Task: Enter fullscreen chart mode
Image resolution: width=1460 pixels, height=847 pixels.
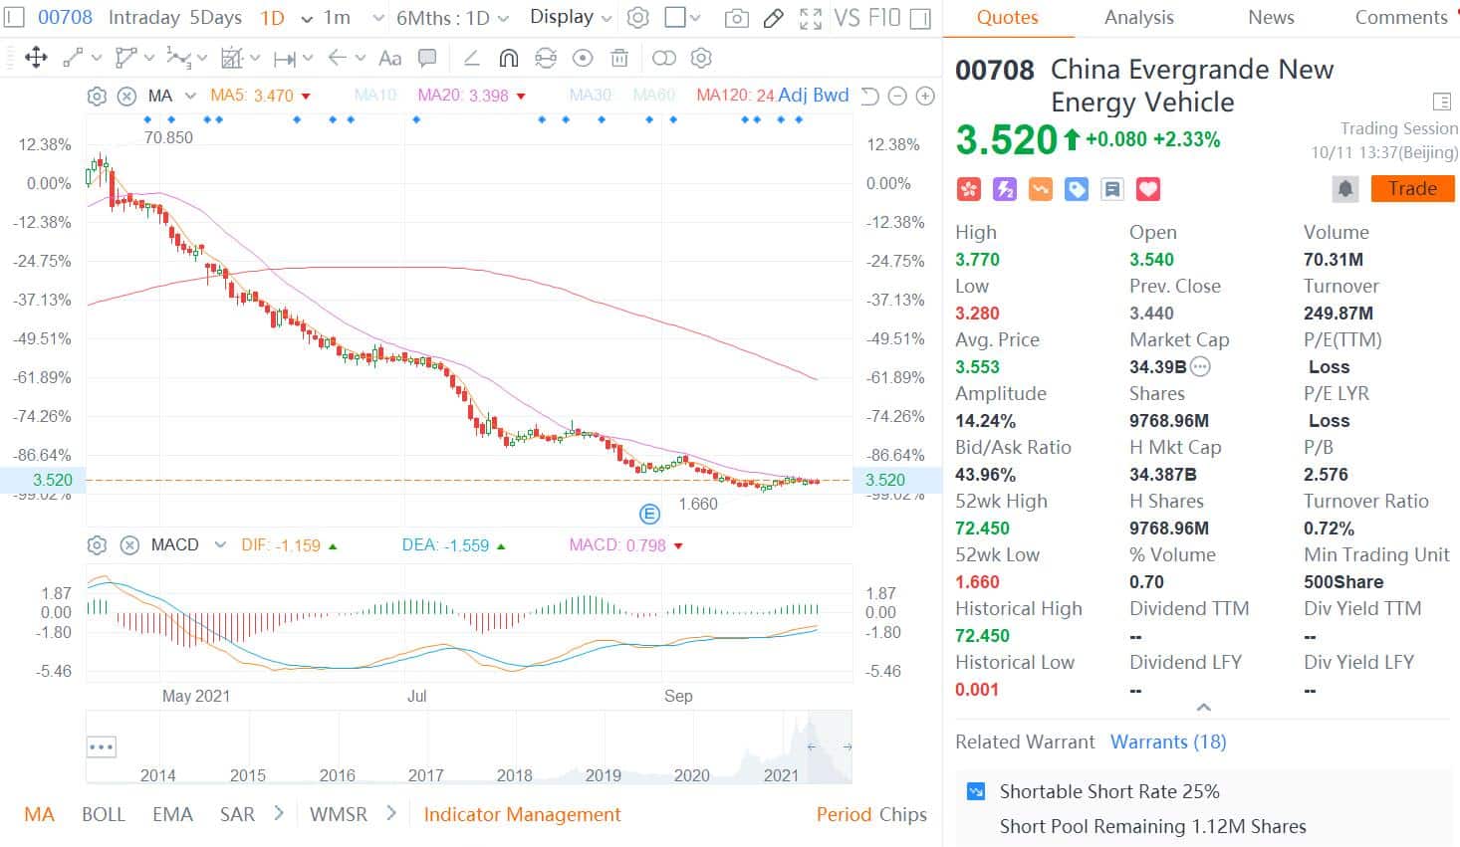Action: (x=811, y=18)
